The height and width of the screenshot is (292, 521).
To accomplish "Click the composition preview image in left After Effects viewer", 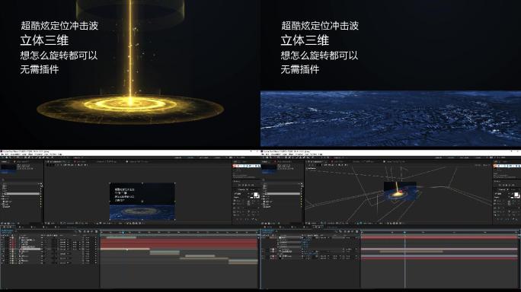I will click(142, 201).
